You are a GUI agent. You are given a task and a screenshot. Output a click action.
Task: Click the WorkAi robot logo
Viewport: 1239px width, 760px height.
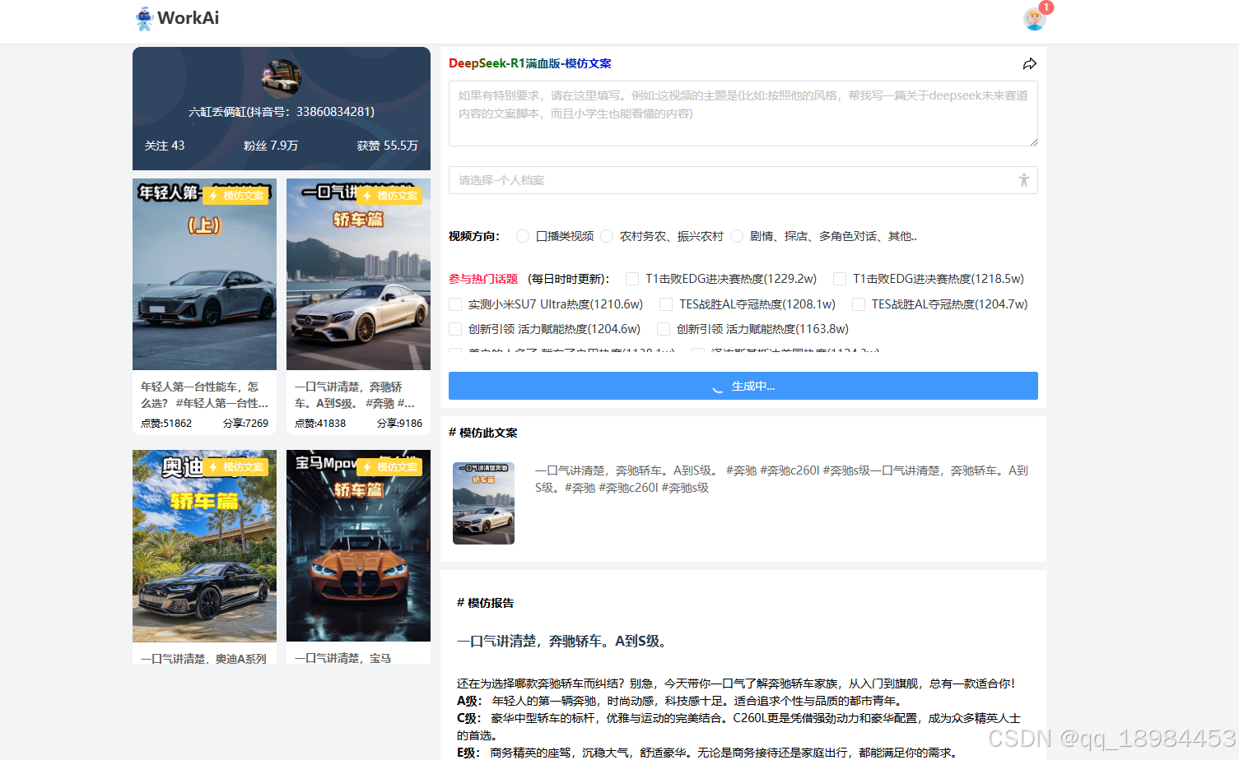coord(145,18)
